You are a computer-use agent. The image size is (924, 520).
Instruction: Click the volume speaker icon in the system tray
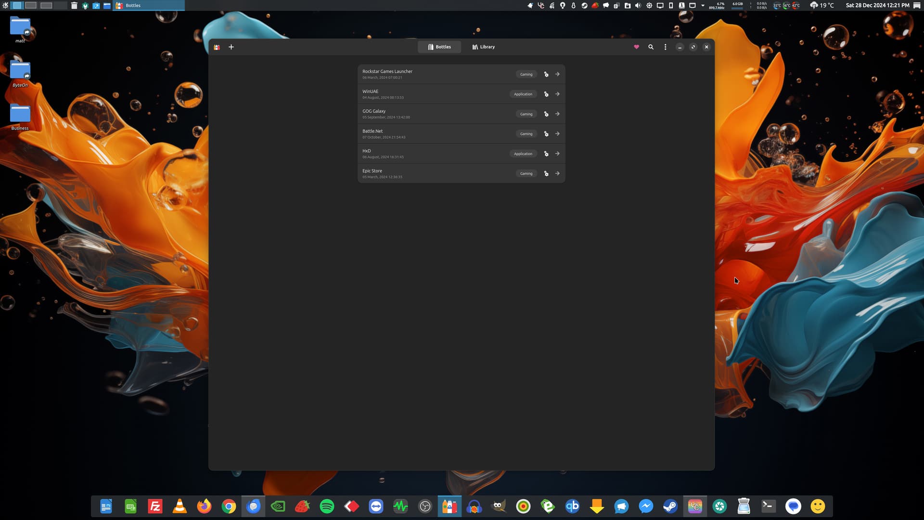click(638, 5)
